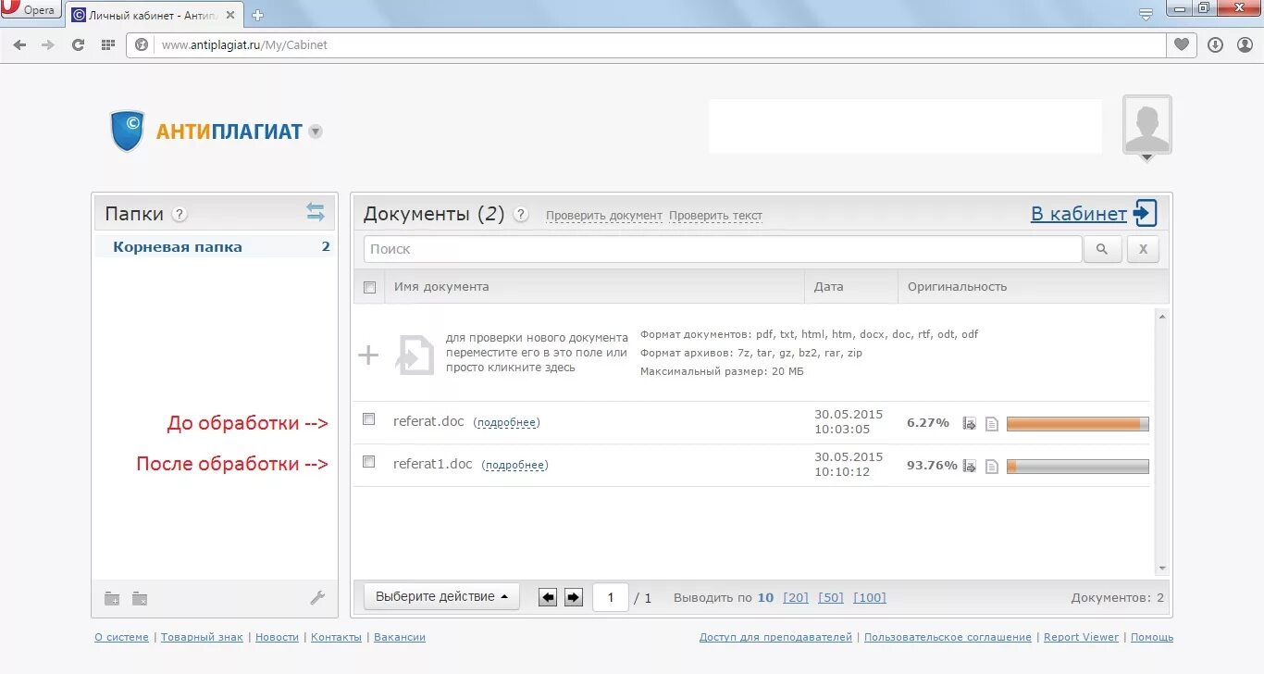Viewport: 1264px width, 674px height.
Task: Run search with magnifier button
Action: (1102, 249)
